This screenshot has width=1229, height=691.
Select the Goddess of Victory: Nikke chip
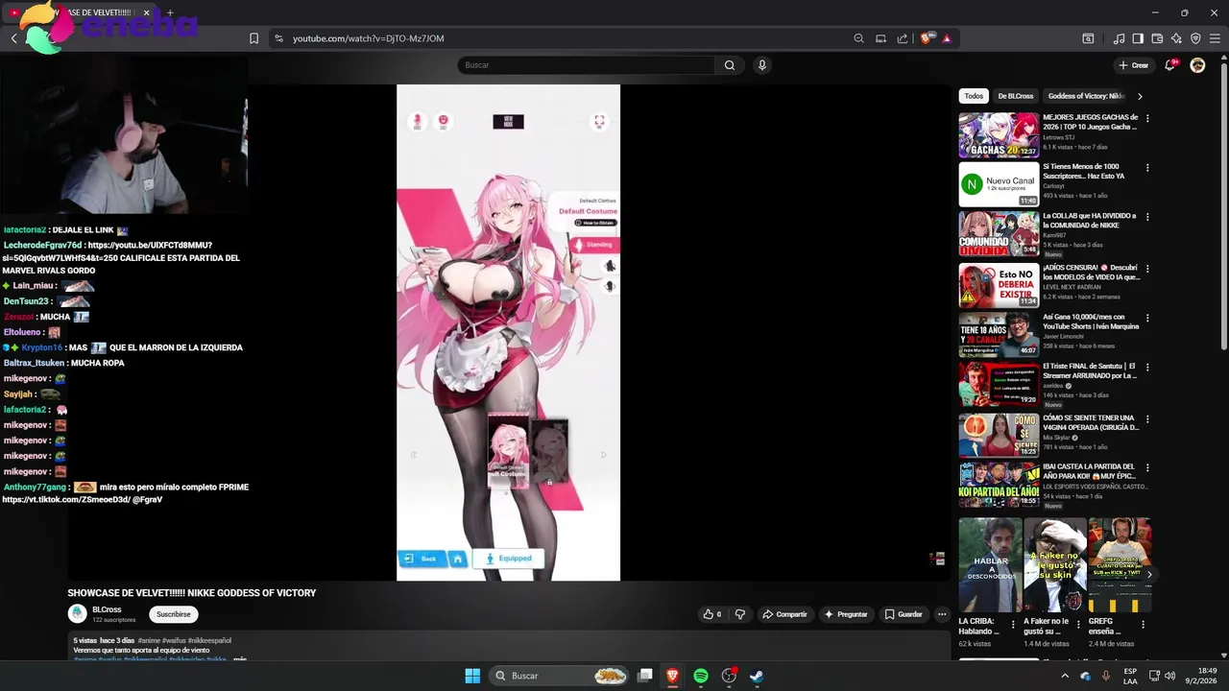coord(1085,96)
